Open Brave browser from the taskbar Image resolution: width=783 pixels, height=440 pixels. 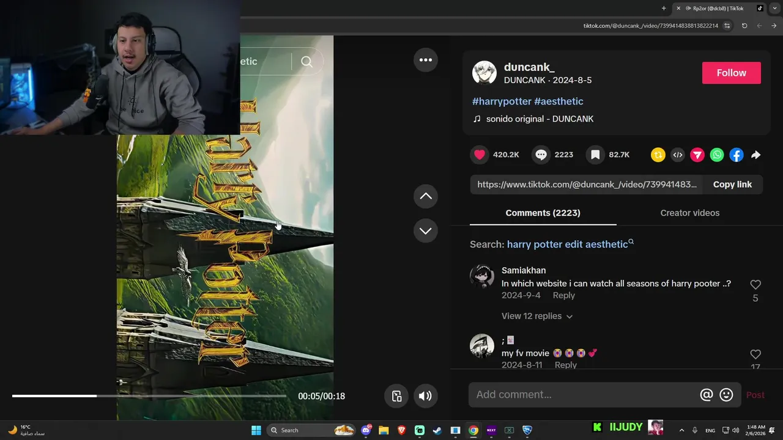click(402, 430)
